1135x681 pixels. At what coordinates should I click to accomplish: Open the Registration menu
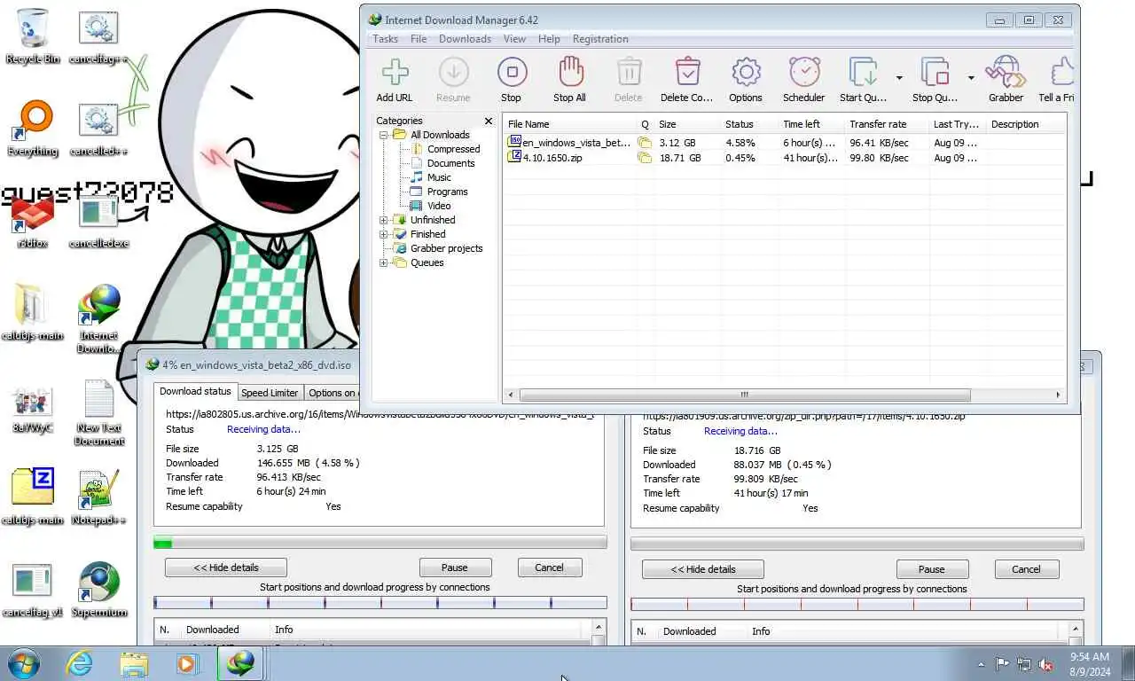click(x=600, y=39)
